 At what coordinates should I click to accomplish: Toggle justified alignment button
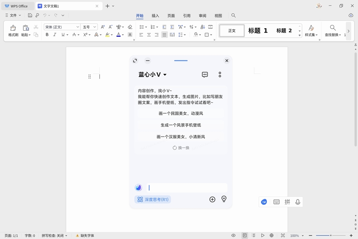coord(165,35)
